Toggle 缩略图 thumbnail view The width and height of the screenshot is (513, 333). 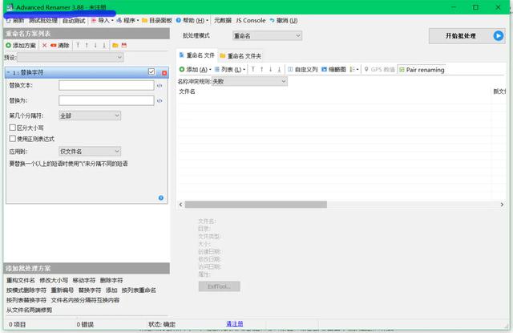pos(333,70)
